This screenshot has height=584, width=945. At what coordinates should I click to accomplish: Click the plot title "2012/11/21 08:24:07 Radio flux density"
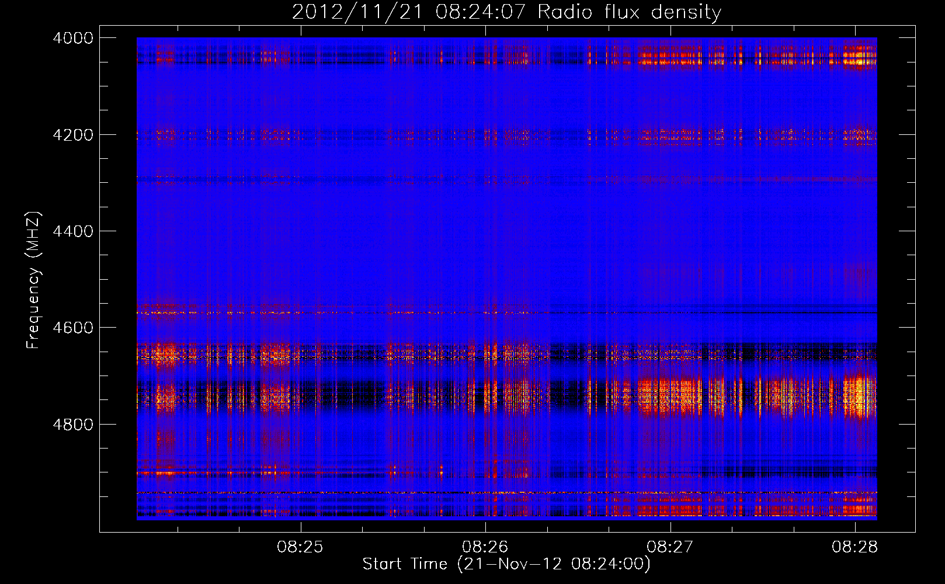[x=506, y=12]
